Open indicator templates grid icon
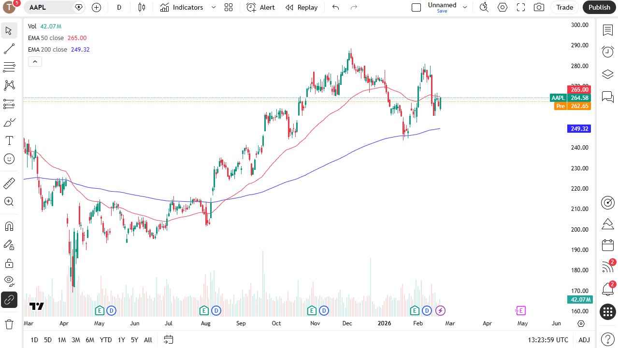This screenshot has height=348, width=618. click(x=229, y=7)
